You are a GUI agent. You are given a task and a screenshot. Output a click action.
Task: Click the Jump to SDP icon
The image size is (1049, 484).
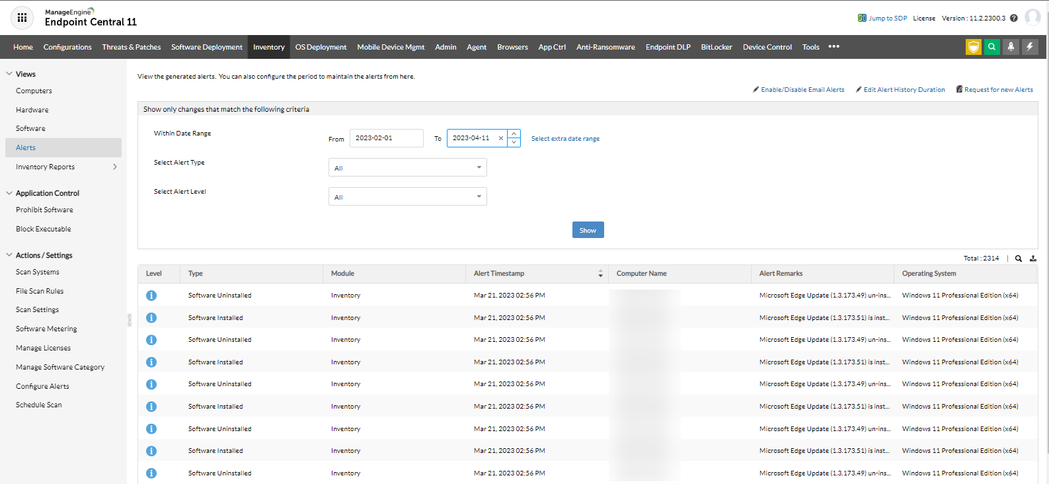coord(862,18)
